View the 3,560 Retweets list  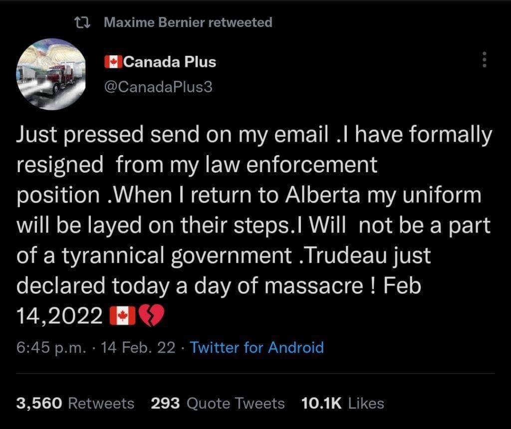[x=75, y=403]
